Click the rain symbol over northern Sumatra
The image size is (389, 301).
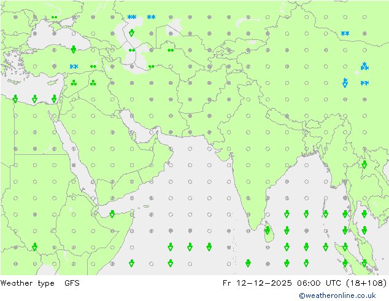345,247
